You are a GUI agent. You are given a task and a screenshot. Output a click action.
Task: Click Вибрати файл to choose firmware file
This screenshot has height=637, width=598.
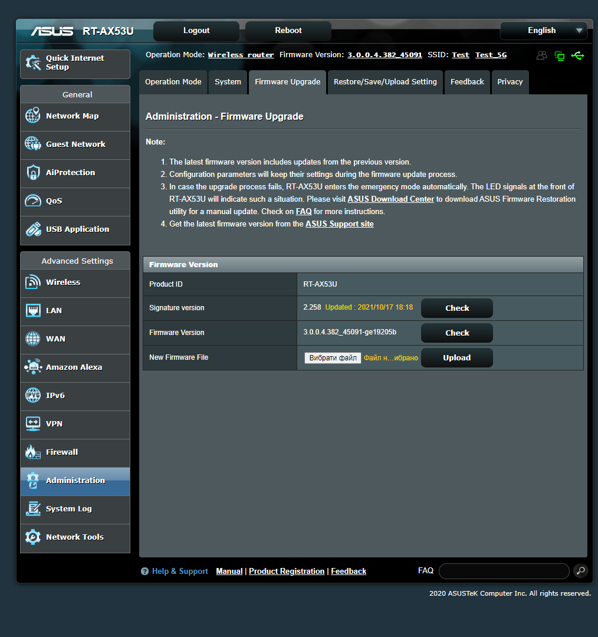[x=332, y=357]
